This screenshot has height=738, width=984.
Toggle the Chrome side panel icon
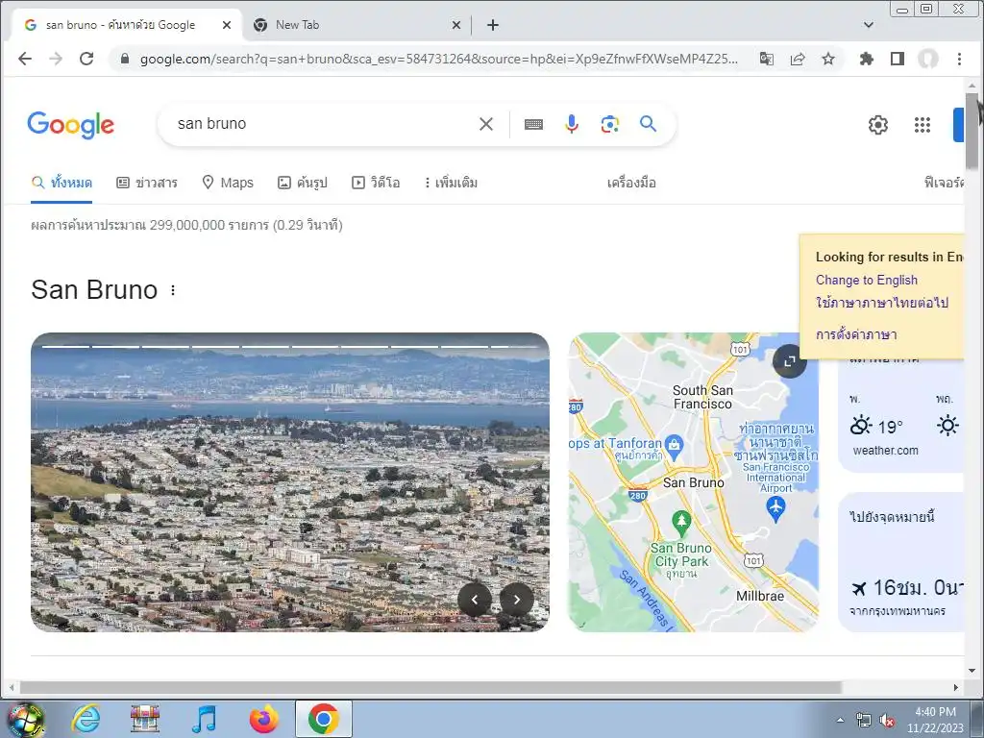[898, 59]
